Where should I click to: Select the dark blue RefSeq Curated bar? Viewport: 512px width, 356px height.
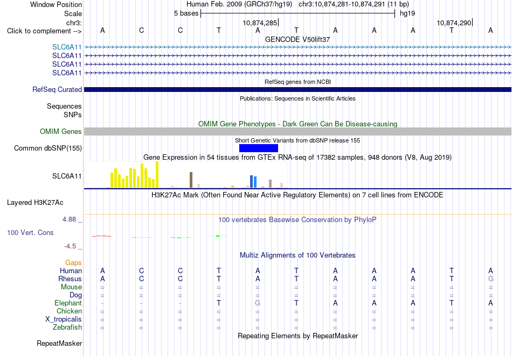point(297,90)
